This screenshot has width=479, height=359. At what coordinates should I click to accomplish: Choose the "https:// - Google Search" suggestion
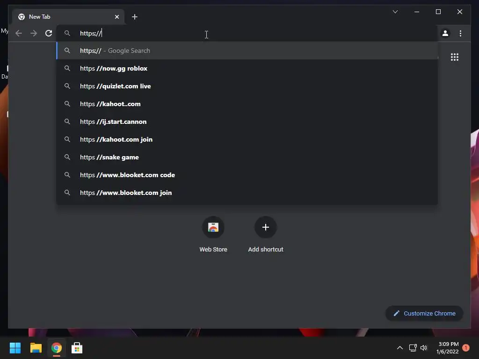247,50
